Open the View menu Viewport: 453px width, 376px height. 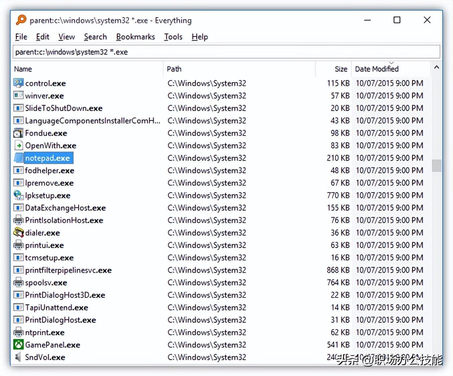(66, 37)
